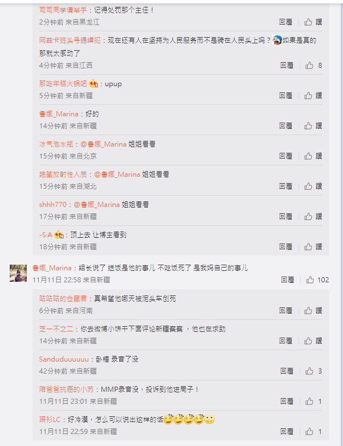Image resolution: width=343 pixels, height=446 pixels.
Task: Open @鲁娜_Marina mention in shhh770's comment
Action: click(x=97, y=205)
